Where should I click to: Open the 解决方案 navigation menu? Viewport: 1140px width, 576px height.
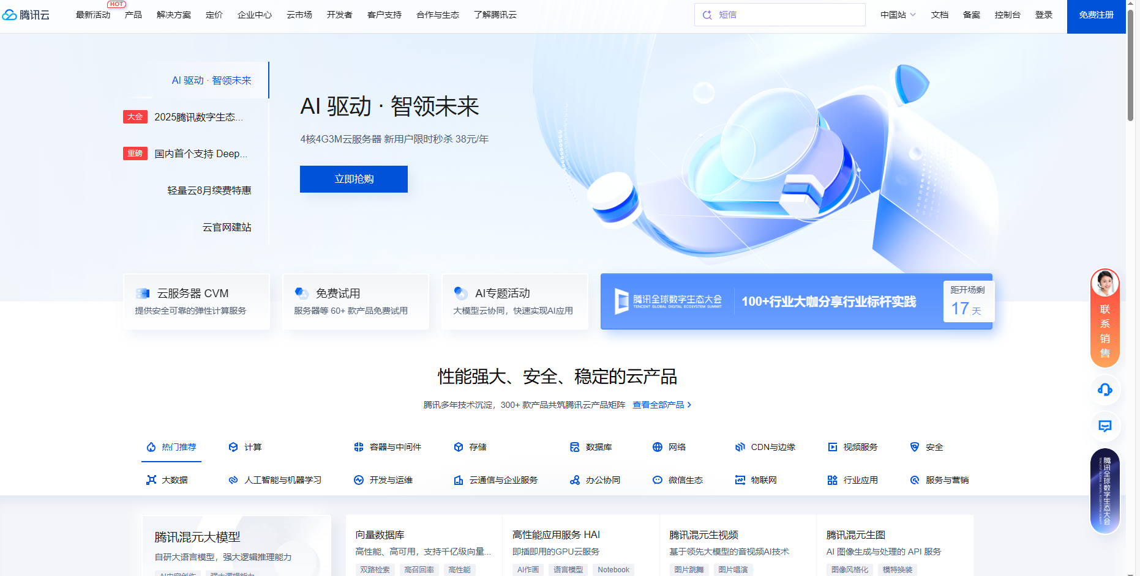click(174, 15)
